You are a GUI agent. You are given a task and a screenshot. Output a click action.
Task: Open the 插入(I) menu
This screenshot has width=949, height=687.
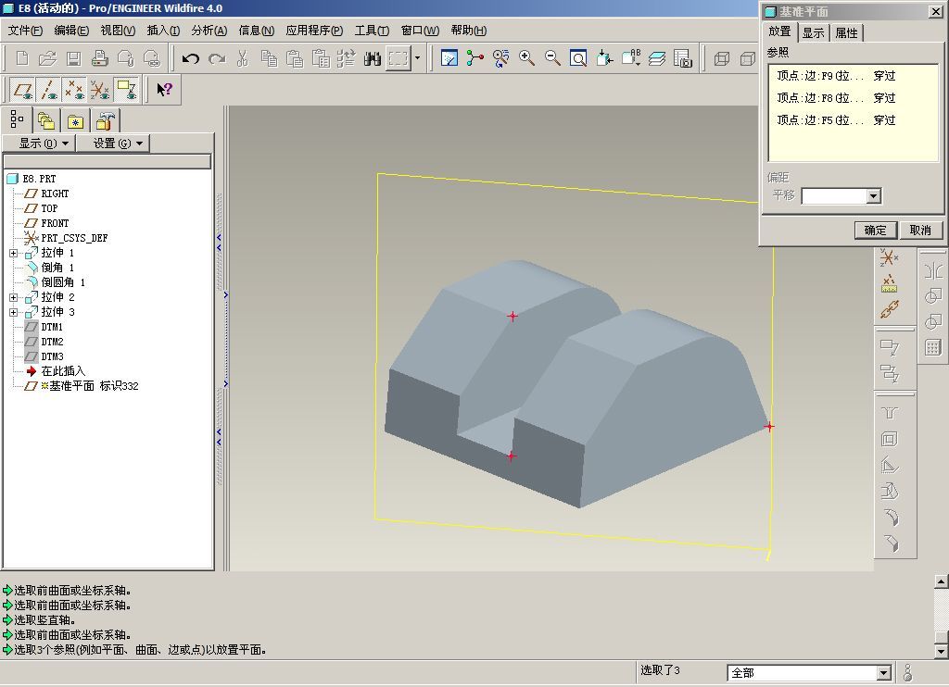pyautogui.click(x=163, y=31)
